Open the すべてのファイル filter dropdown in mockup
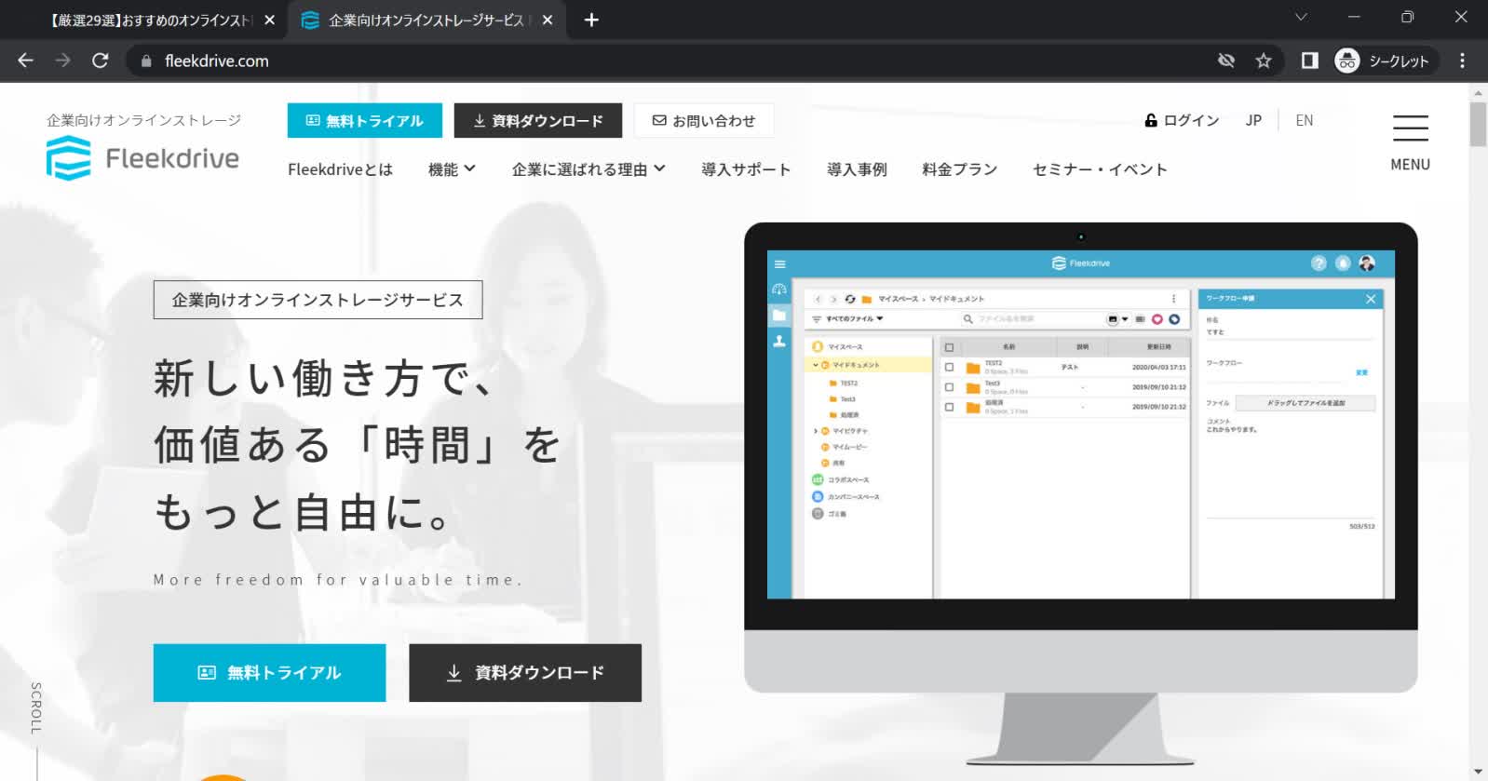 click(848, 319)
